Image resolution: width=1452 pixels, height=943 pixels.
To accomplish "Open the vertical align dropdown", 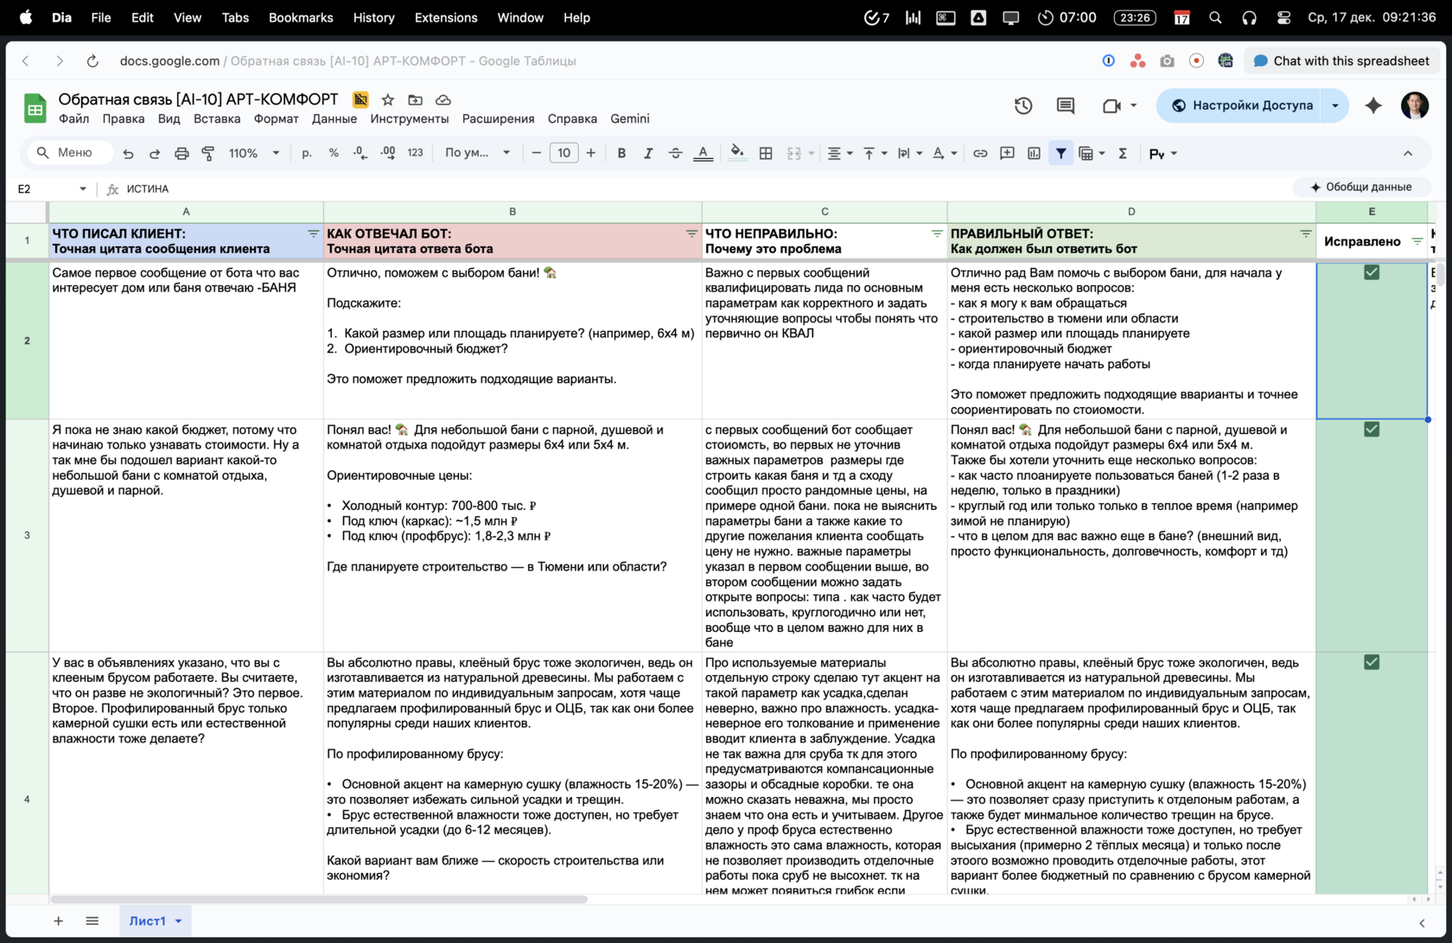I will [x=875, y=153].
